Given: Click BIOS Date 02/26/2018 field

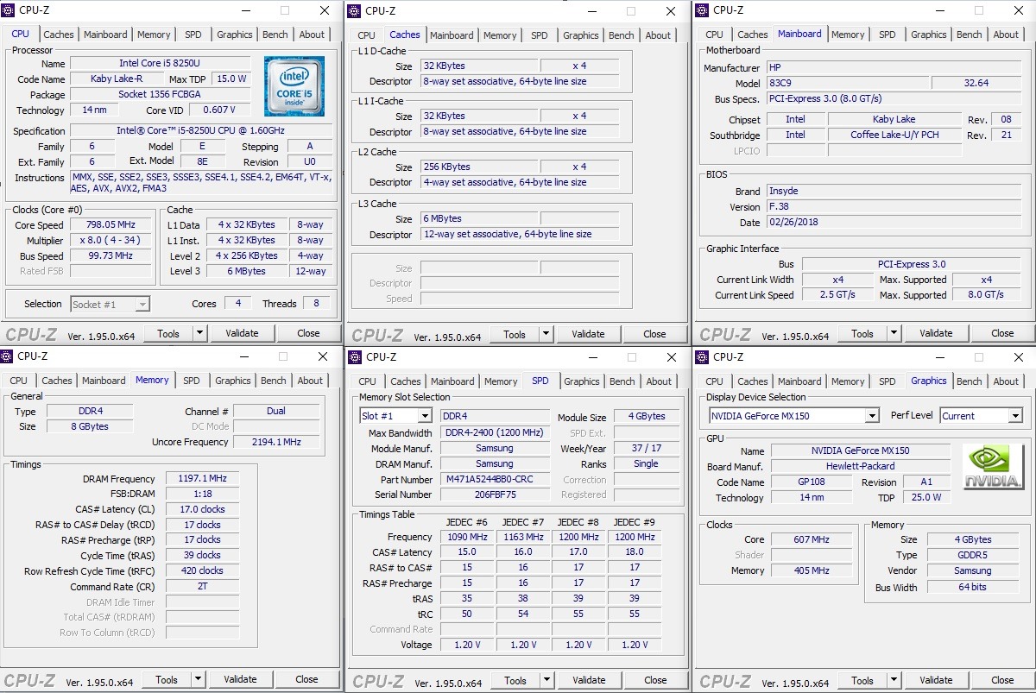Looking at the screenshot, I should coord(894,222).
